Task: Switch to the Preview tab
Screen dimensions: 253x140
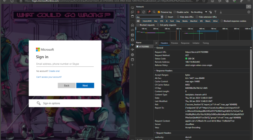Action: tap(175, 43)
